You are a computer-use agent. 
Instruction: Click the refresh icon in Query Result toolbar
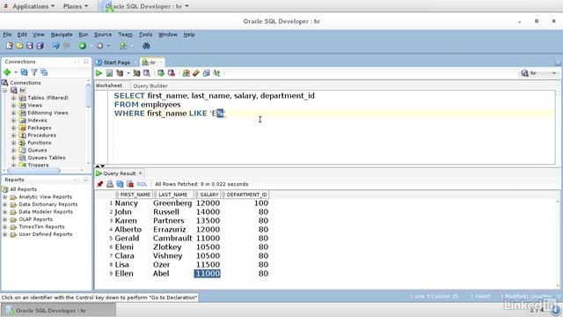click(x=120, y=184)
